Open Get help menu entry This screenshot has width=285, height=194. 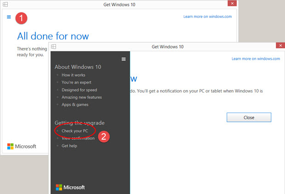point(69,146)
